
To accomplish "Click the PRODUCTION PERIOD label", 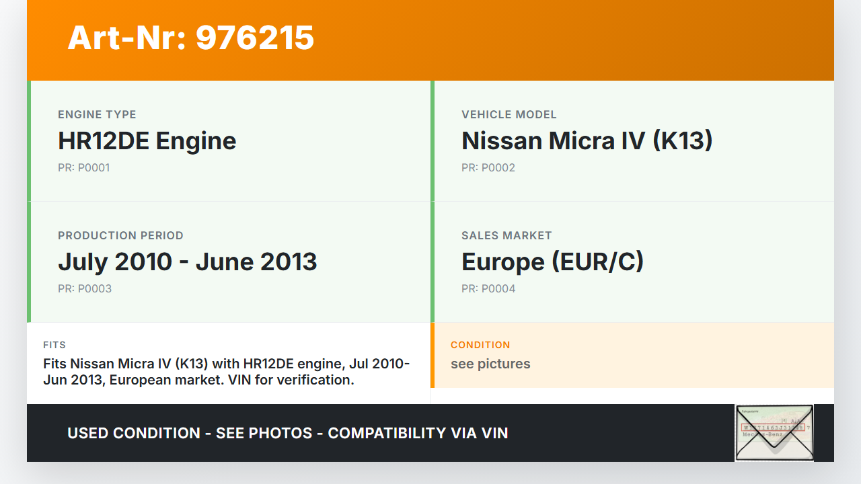I will (x=120, y=235).
